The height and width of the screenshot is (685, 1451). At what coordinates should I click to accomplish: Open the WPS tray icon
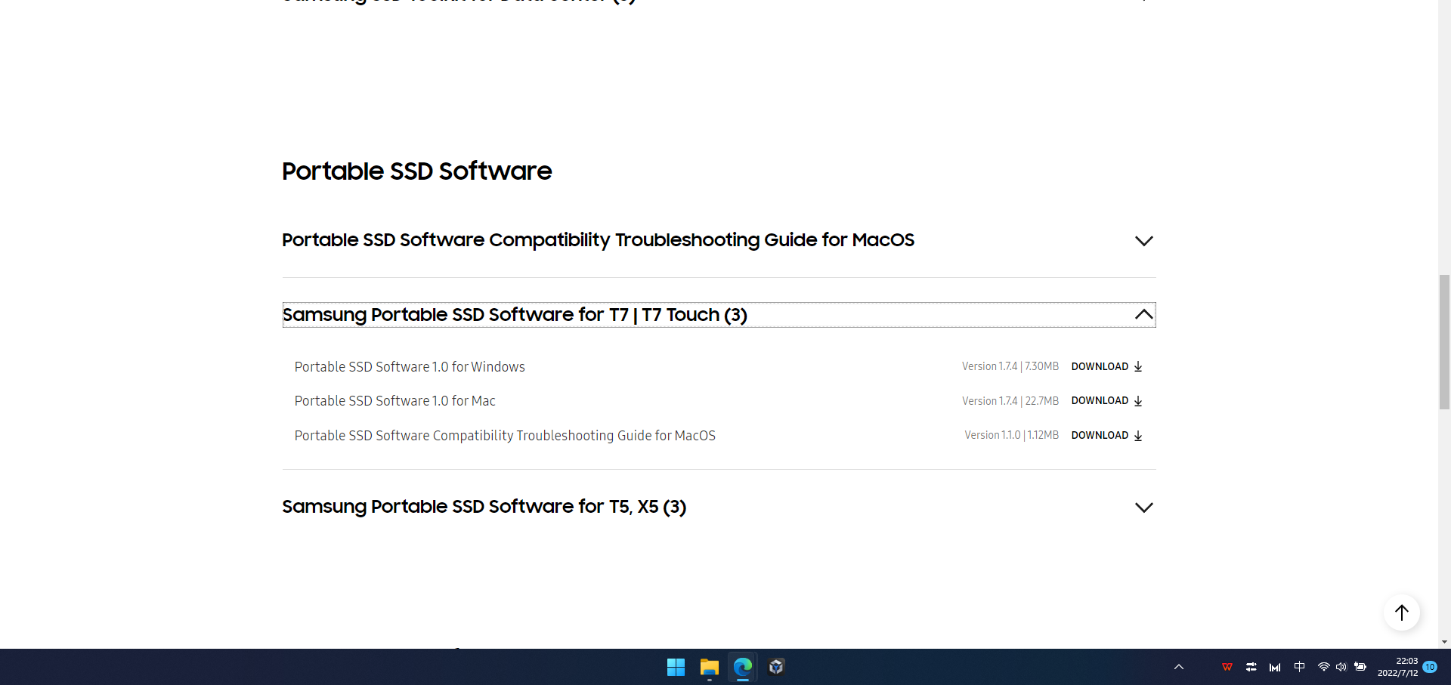1227,667
